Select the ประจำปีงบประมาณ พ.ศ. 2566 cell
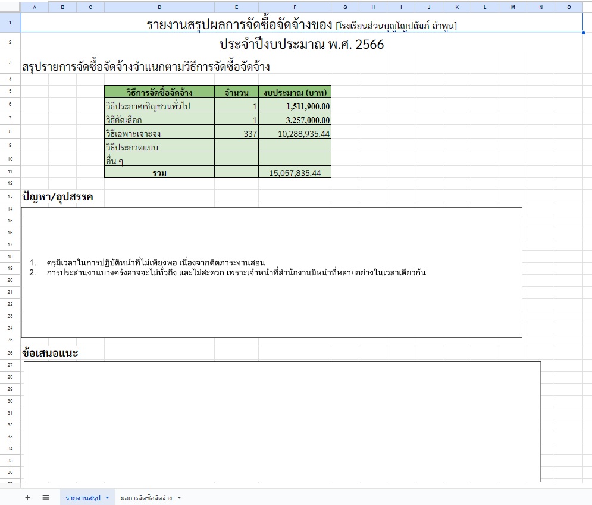592x505 pixels. [x=301, y=45]
